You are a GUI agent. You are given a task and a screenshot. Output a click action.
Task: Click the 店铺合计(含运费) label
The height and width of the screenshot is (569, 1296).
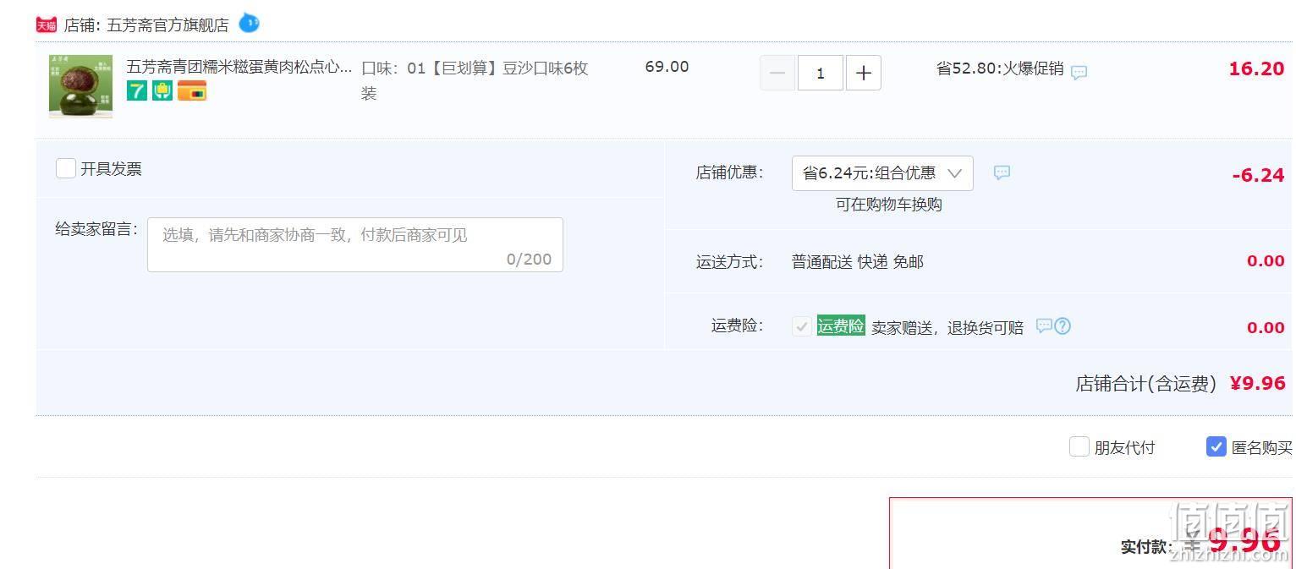point(1146,384)
